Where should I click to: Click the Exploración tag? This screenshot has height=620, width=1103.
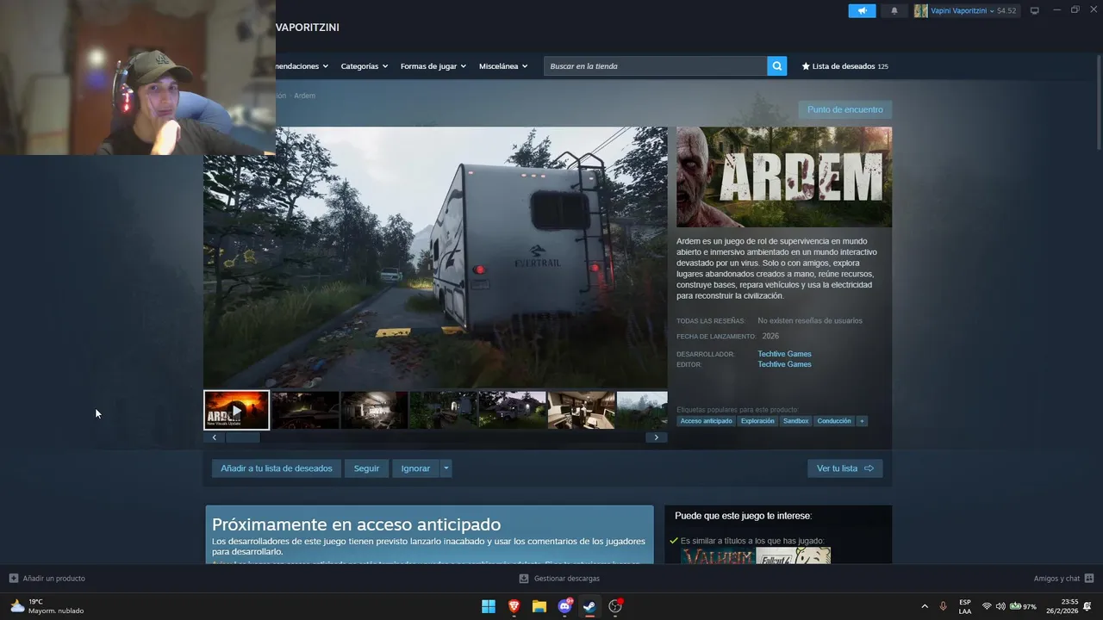click(757, 421)
